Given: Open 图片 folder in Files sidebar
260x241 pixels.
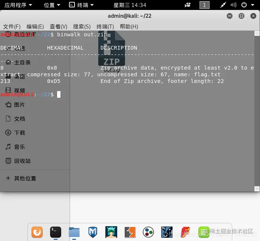Looking at the screenshot, I should (15, 105).
